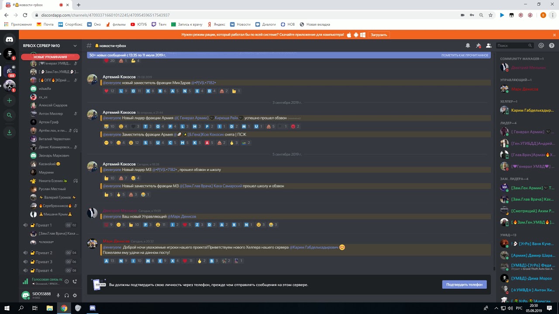Image resolution: width=559 pixels, height=314 pixels.
Task: Click the Загрузить button in banner
Action: [x=378, y=34]
